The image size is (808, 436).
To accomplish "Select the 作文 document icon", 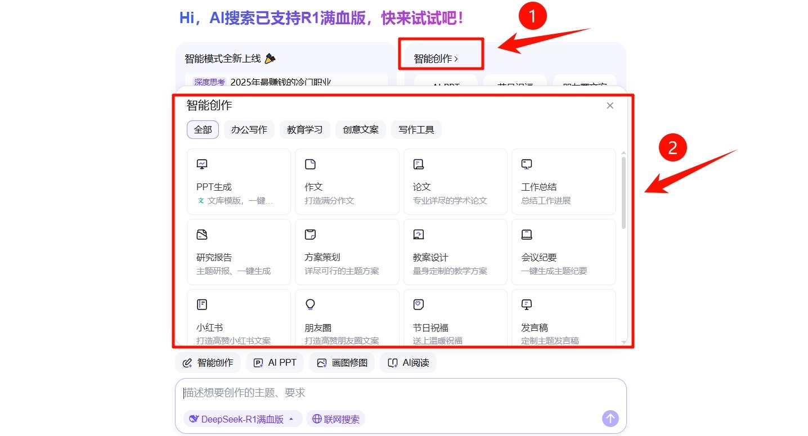I will click(310, 164).
